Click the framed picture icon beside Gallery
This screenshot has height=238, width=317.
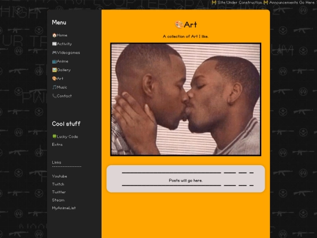(x=54, y=70)
